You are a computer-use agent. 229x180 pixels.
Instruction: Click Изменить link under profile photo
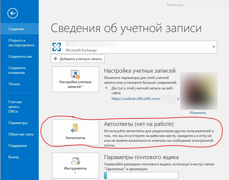point(198,113)
